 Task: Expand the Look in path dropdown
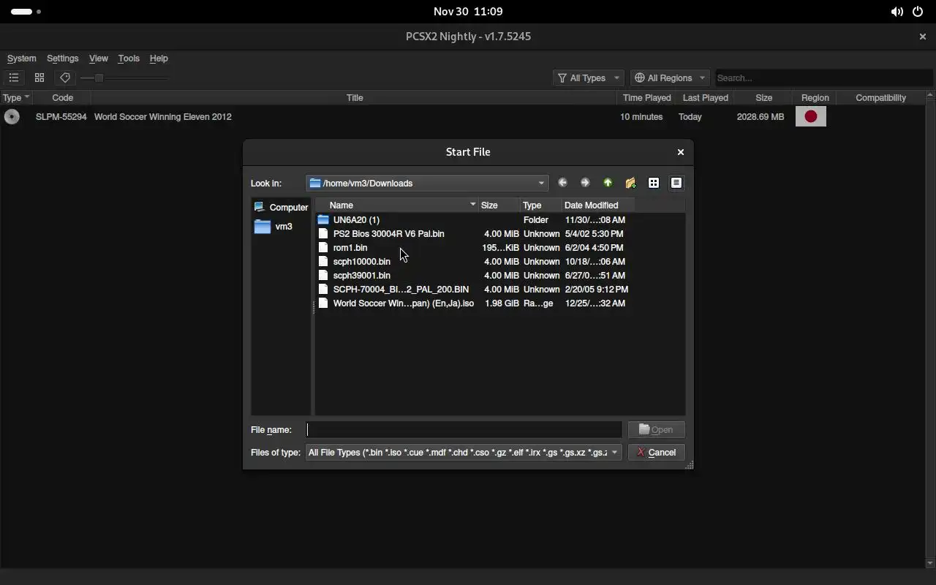pos(427,183)
